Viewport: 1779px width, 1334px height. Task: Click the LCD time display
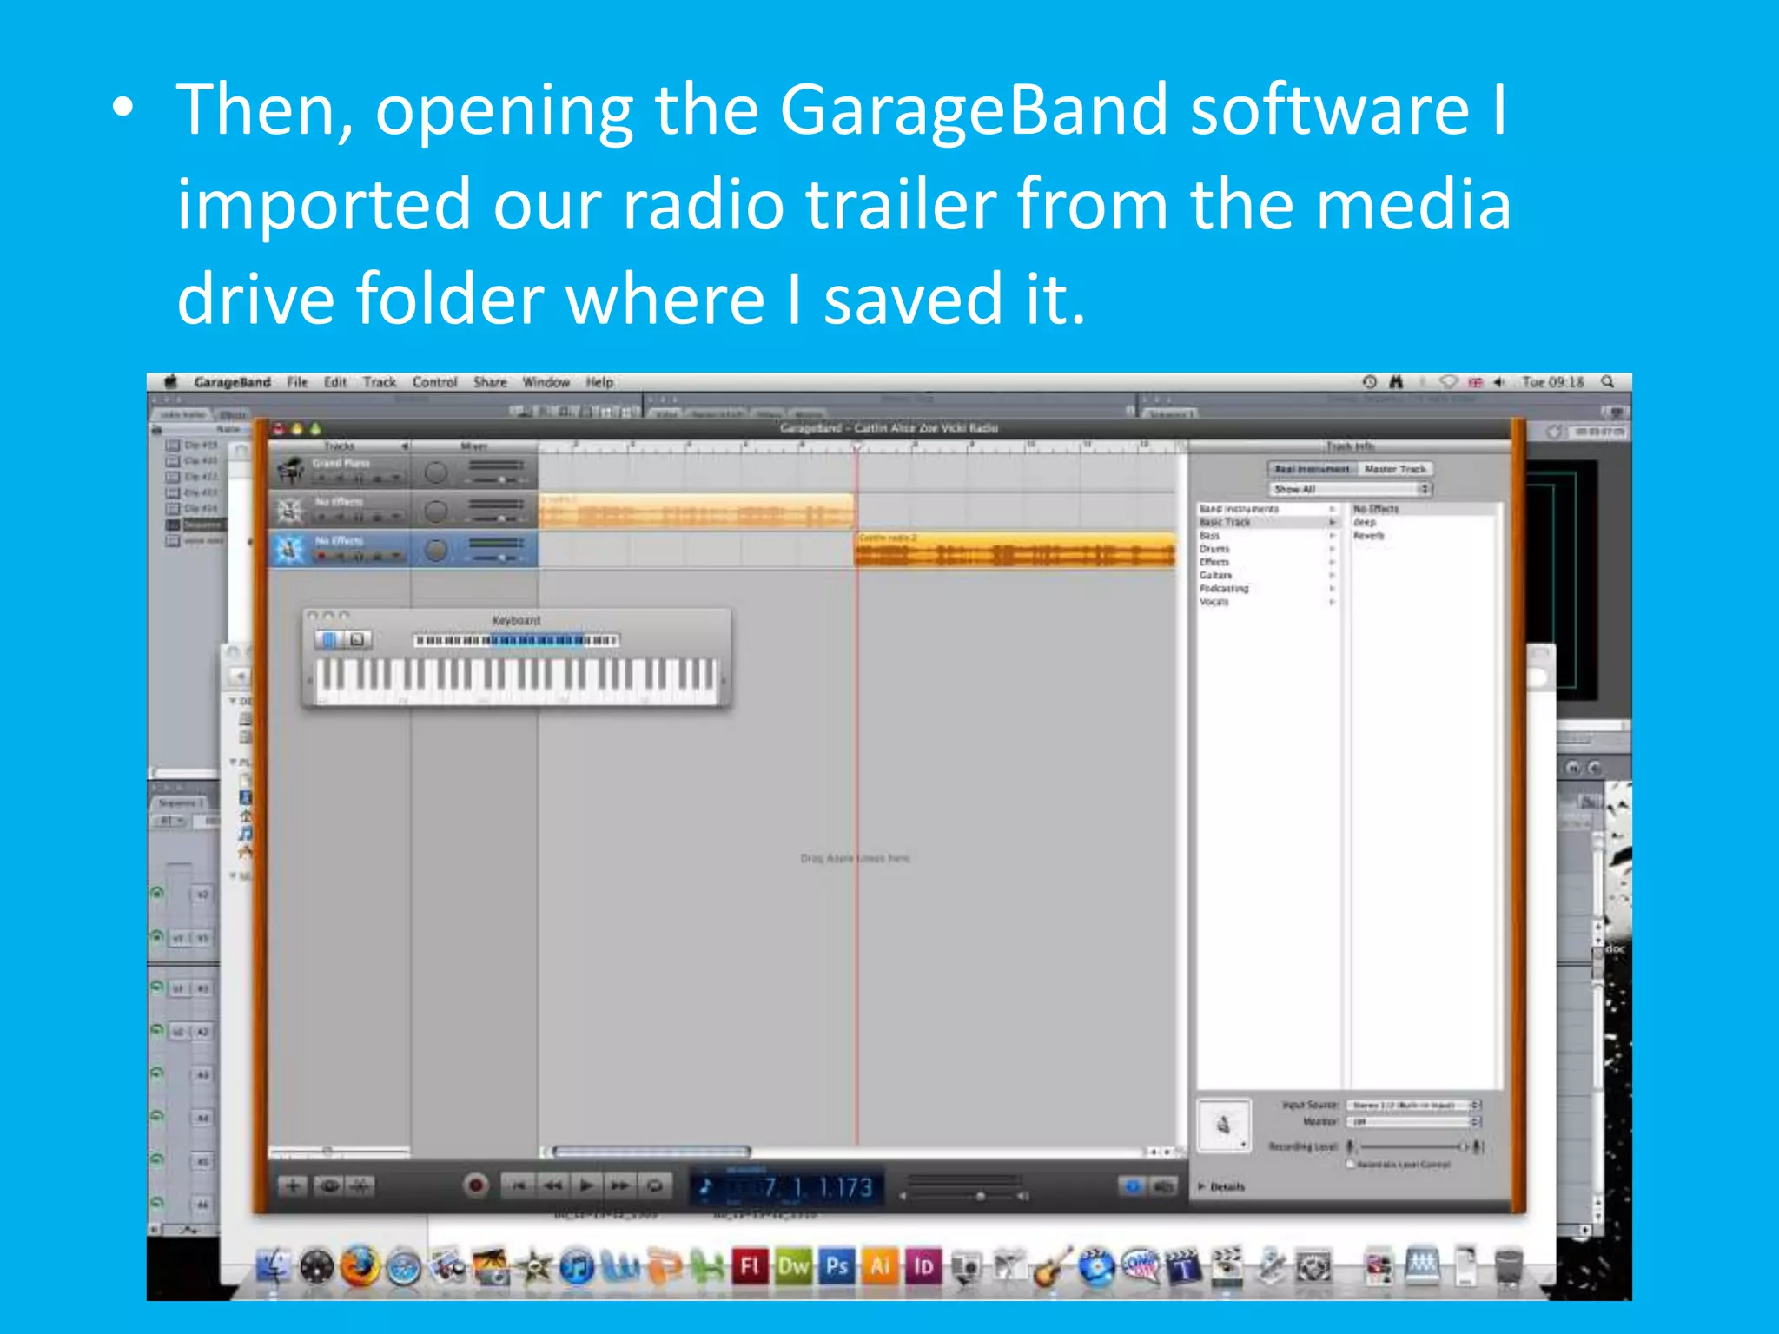coord(787,1186)
